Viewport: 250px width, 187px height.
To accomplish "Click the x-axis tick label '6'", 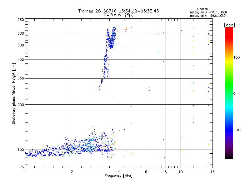I will (x=146, y=172).
